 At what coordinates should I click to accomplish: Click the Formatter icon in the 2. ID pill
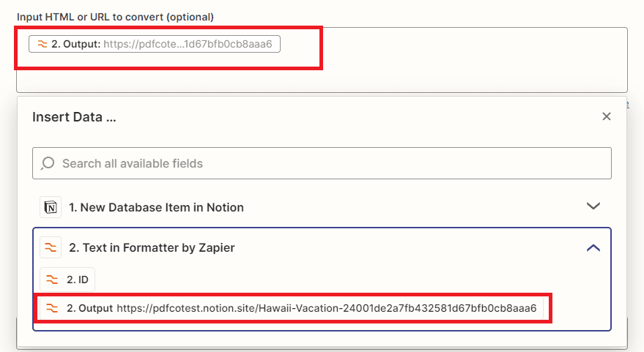point(52,280)
